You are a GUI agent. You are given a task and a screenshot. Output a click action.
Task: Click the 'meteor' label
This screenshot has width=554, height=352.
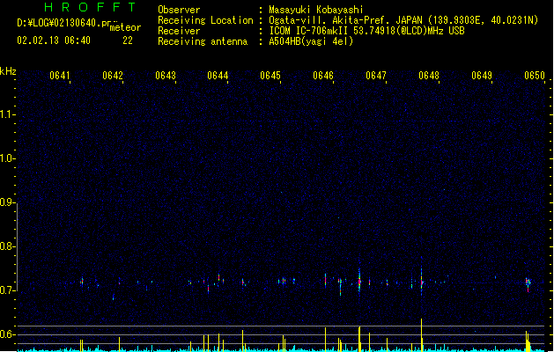[125, 27]
